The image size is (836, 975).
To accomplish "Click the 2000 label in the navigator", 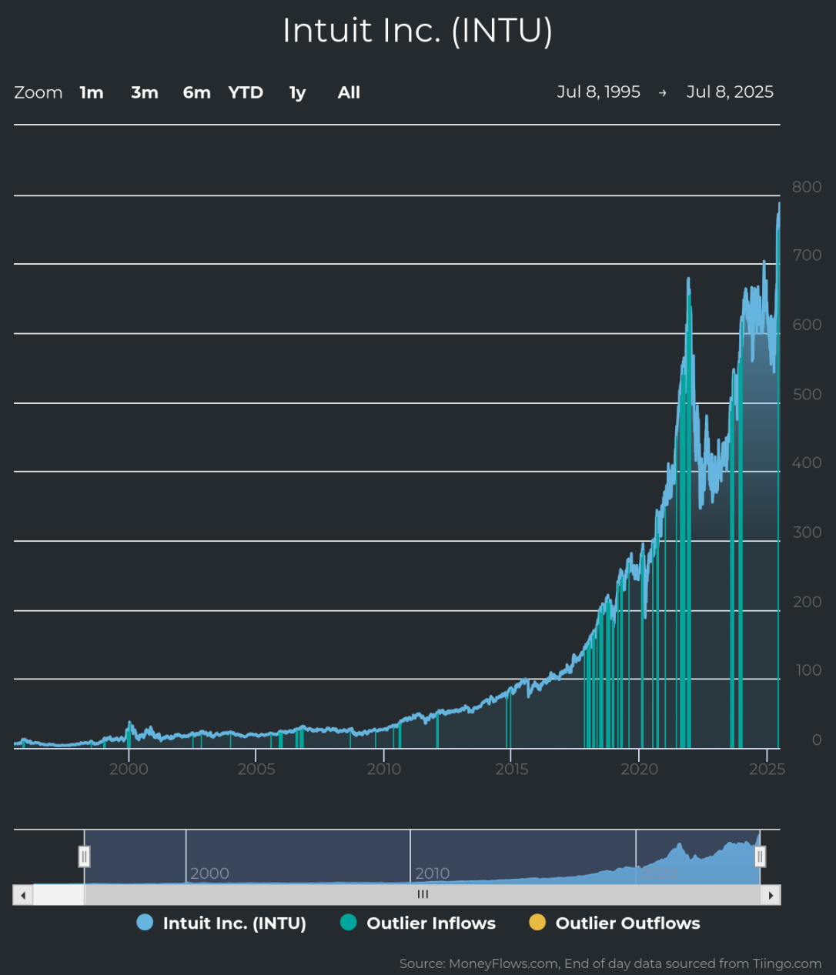I will pos(209,873).
